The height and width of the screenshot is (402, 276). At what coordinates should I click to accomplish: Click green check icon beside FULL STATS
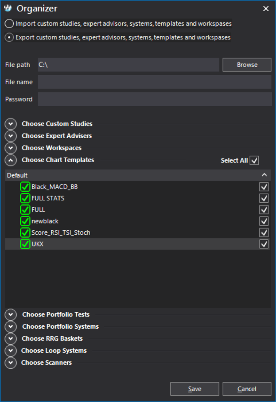pyautogui.click(x=25, y=198)
